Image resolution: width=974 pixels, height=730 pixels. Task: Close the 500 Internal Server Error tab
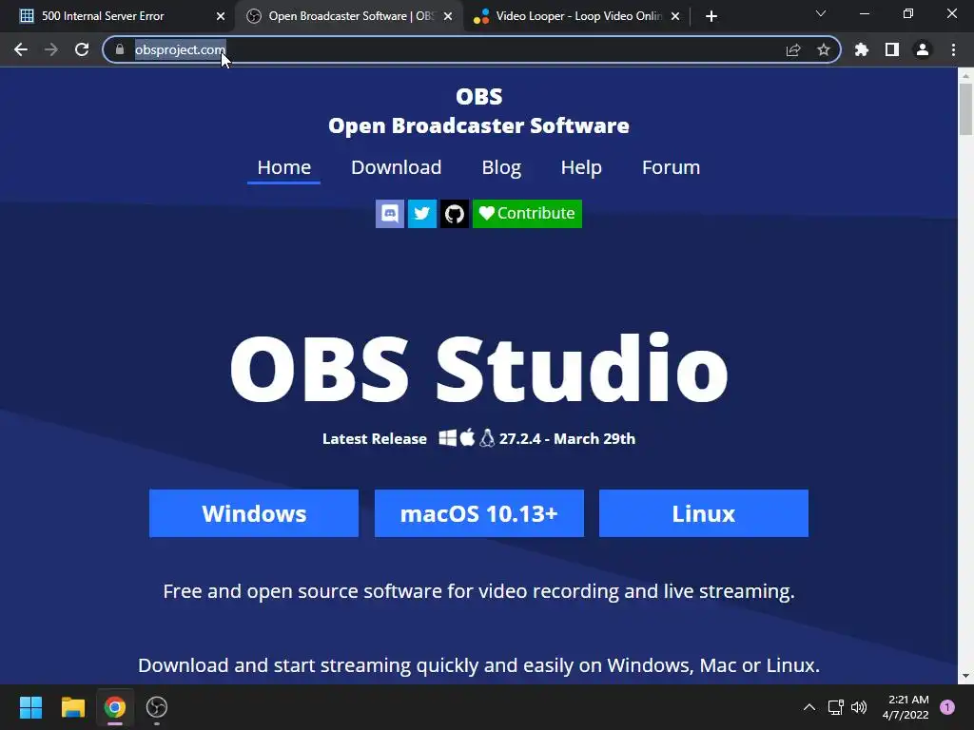click(221, 16)
